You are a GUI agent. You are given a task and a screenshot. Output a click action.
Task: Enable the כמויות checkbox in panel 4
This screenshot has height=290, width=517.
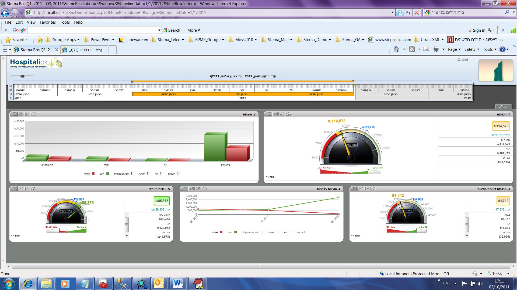306,232
